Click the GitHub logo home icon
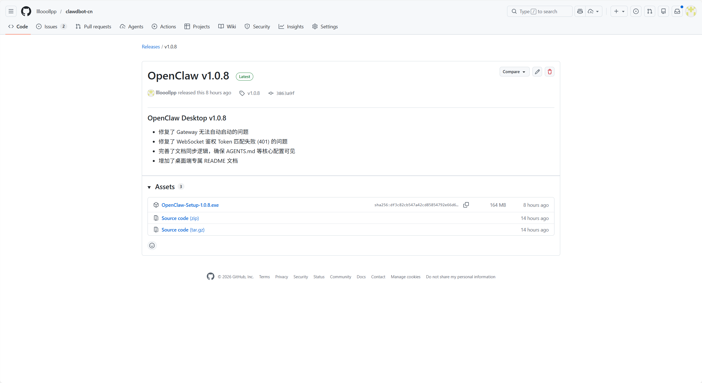This screenshot has width=702, height=383. pos(26,11)
